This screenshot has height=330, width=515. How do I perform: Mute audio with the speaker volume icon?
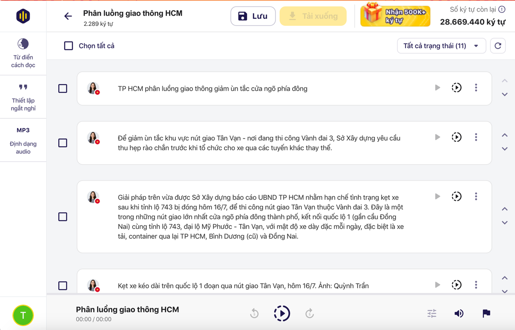459,314
